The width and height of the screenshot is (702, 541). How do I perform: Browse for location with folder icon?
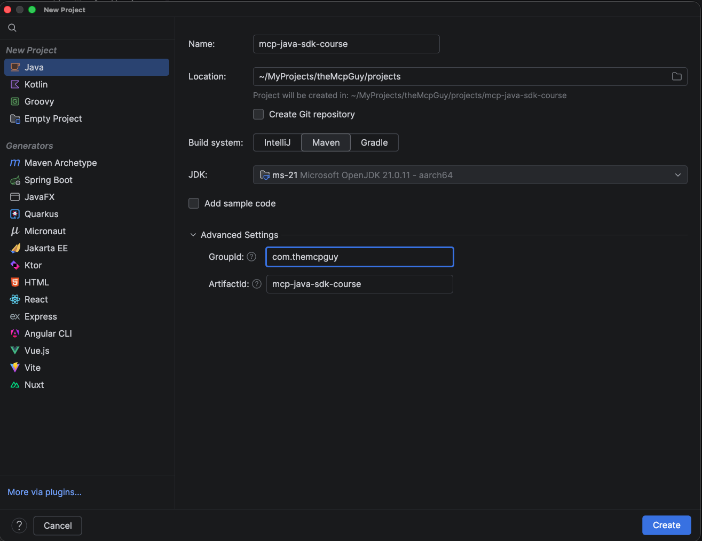(x=676, y=76)
